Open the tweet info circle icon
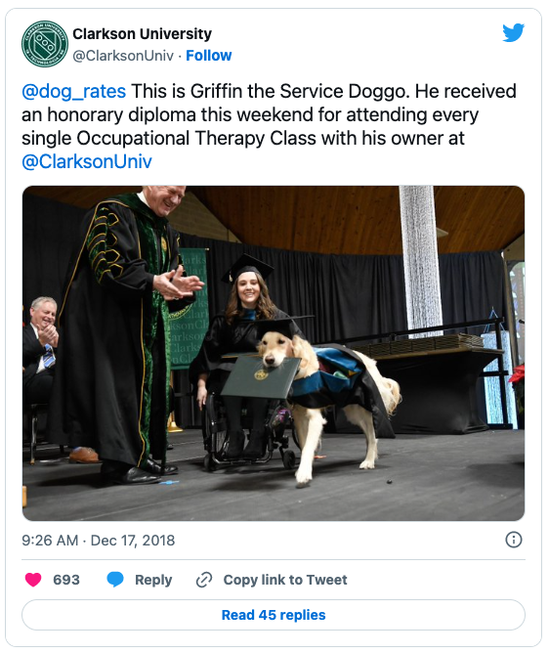The width and height of the screenshot is (549, 653). tap(513, 540)
